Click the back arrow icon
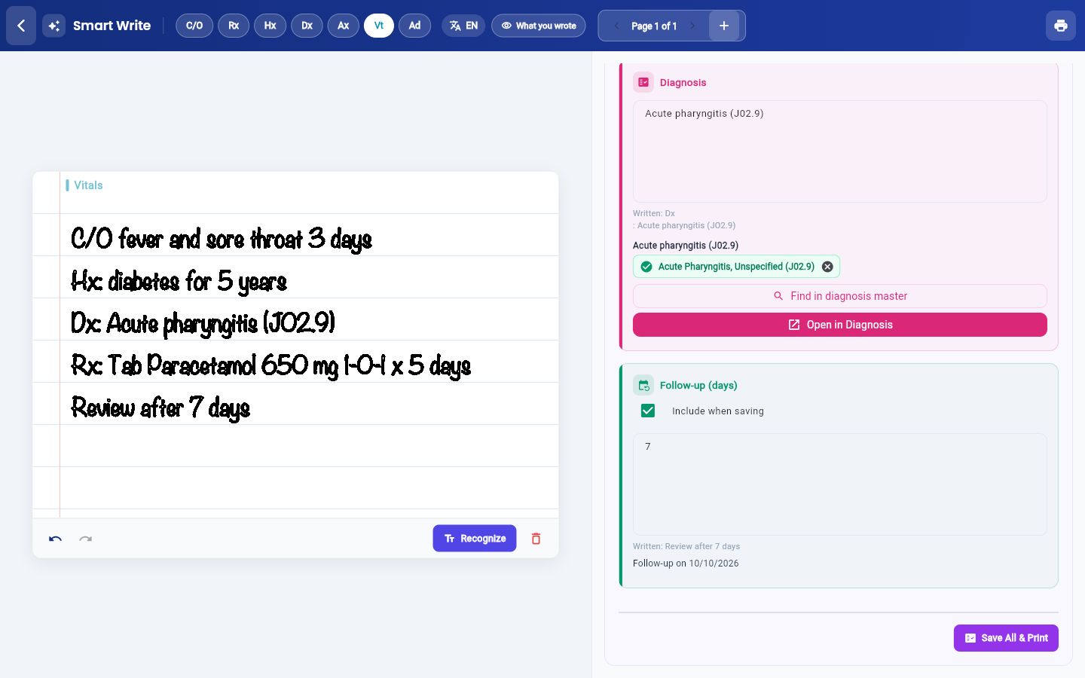Screen dimensions: 1085x678 pos(21,26)
